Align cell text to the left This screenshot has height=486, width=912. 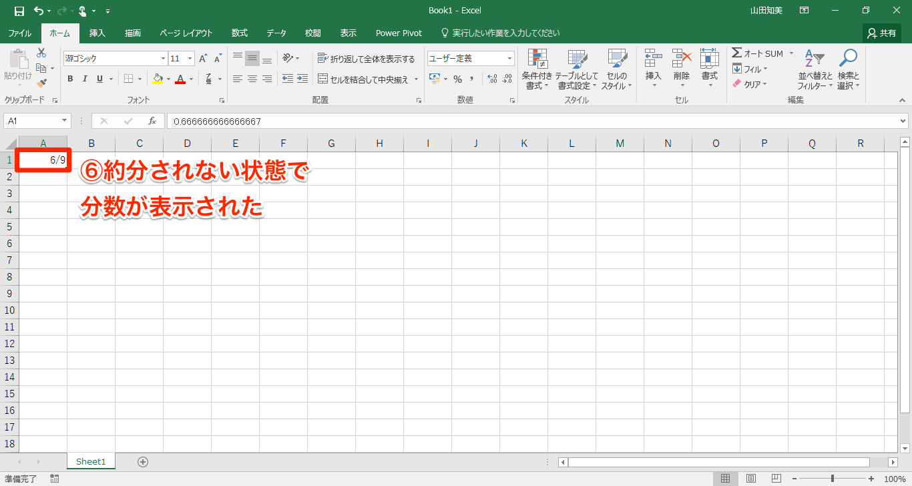(238, 79)
